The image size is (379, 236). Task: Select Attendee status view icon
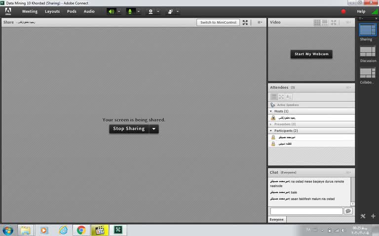(x=289, y=97)
